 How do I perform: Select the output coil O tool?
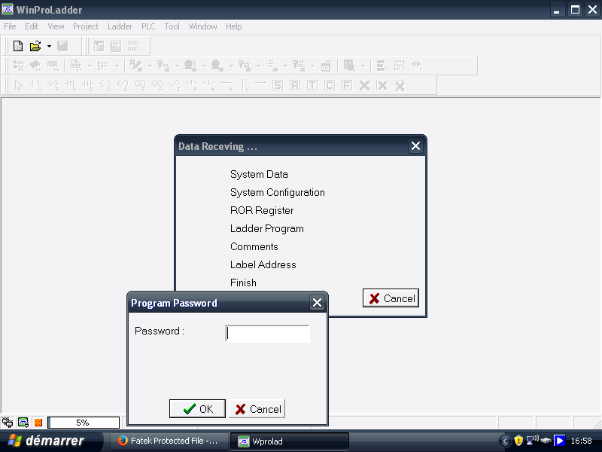point(105,85)
